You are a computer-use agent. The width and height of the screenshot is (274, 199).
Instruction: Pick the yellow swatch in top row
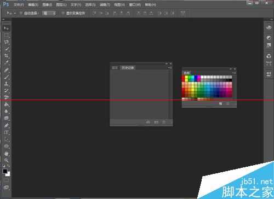186,77
